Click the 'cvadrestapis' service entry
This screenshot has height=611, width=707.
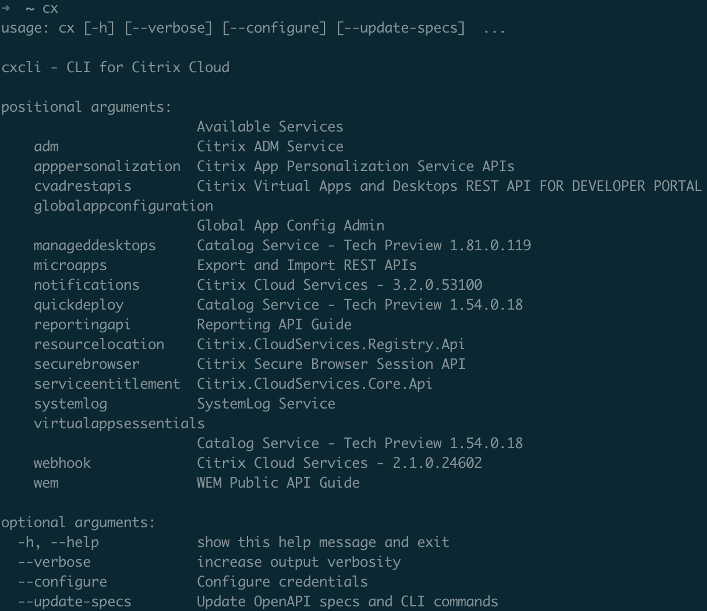[x=83, y=186]
